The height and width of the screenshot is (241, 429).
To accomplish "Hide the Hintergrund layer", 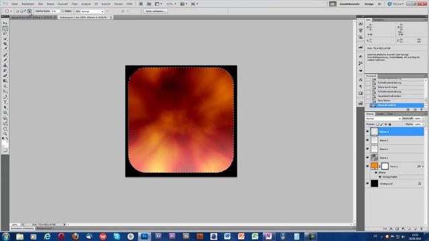I will [x=367, y=183].
